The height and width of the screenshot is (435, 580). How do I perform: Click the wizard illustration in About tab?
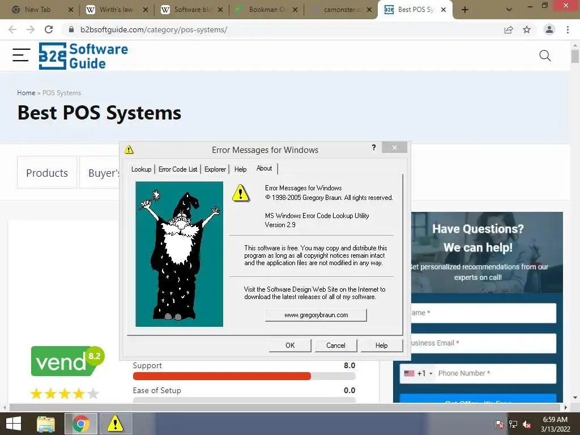(x=179, y=254)
